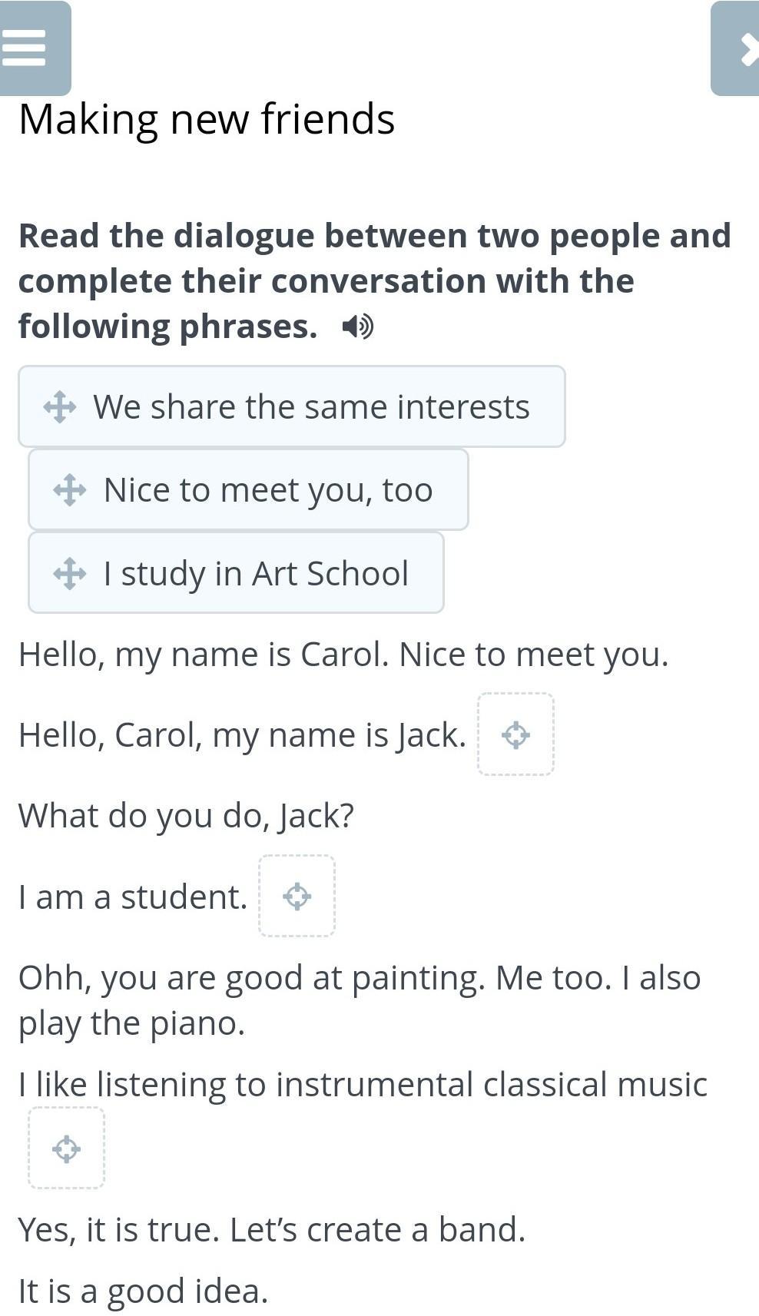Play the audio with the speaker icon
759x1316 pixels.
coord(357,327)
